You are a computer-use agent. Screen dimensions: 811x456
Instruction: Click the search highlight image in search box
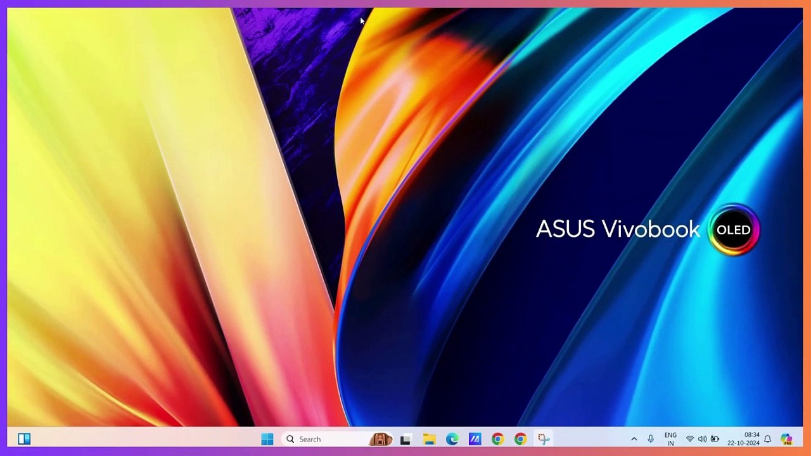381,439
